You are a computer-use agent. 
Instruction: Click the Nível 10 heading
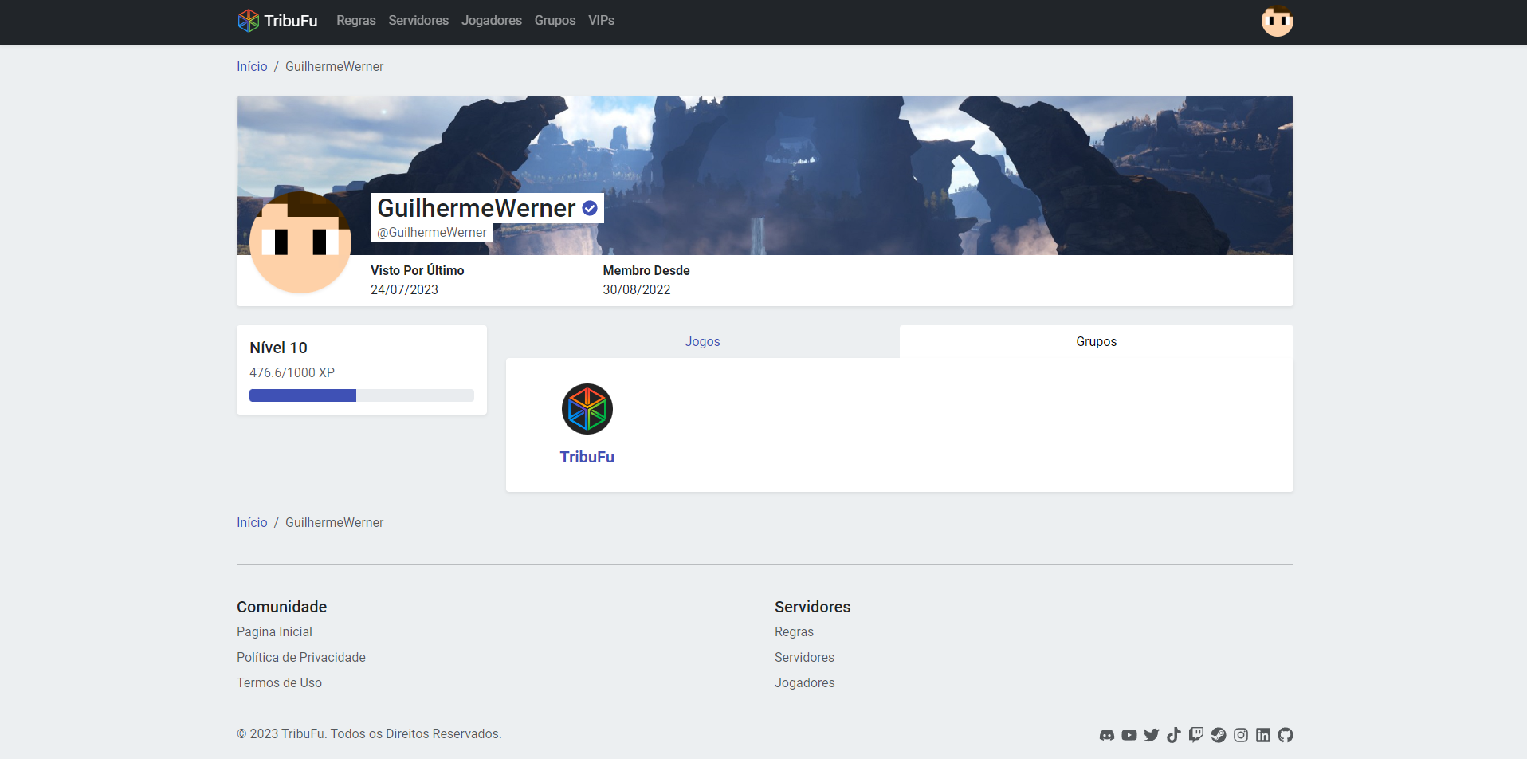coord(278,348)
